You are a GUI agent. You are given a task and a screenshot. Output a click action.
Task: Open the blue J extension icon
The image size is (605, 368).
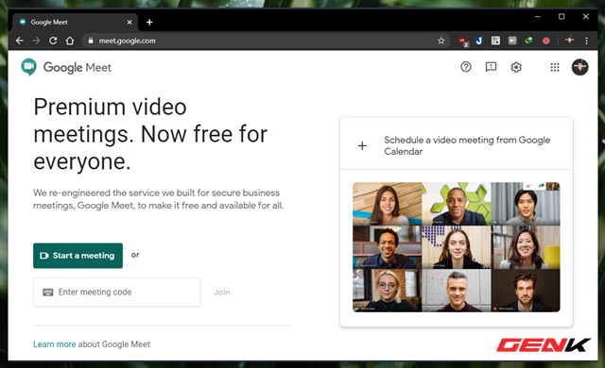tap(479, 41)
